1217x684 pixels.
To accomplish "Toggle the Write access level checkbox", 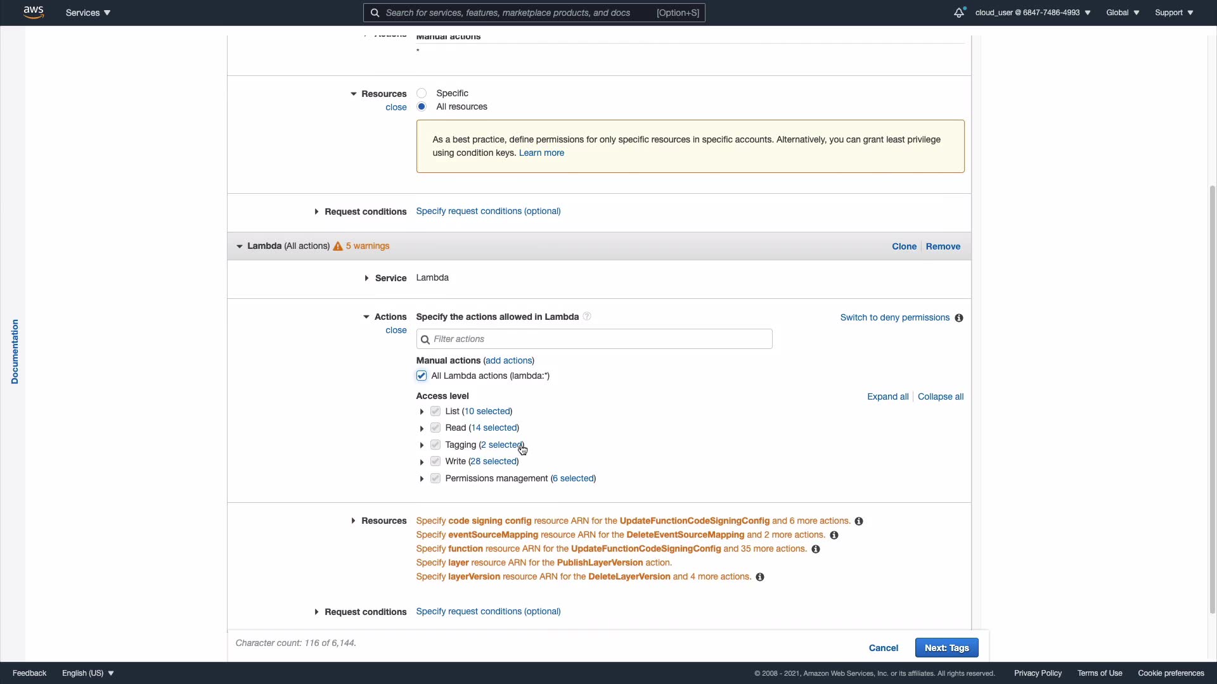I will pos(435,461).
